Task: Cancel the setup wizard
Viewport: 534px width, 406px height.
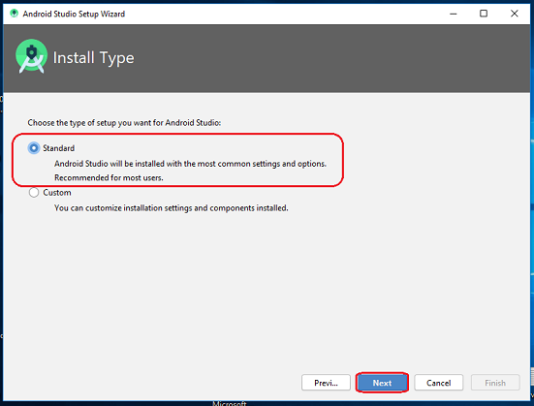Action: [x=439, y=383]
